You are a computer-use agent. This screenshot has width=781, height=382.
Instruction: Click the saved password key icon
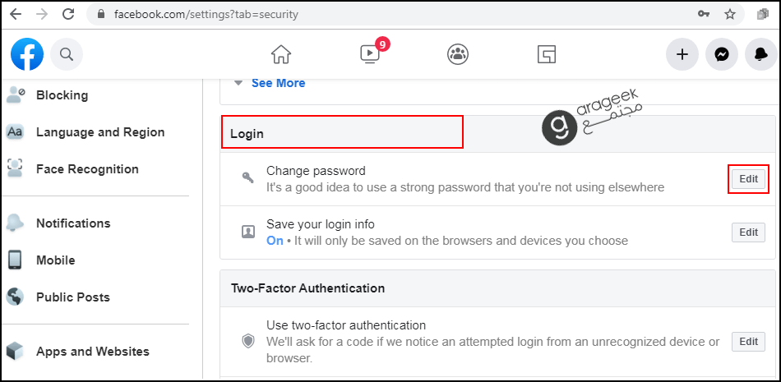[x=703, y=15]
